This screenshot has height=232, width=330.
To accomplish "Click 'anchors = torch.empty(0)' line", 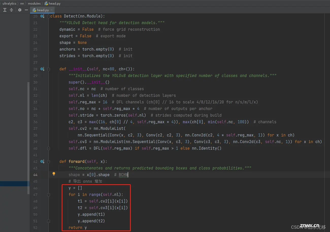I will (x=96, y=49).
